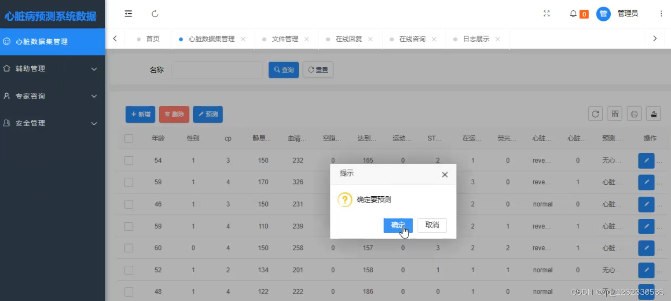
Task: Close the 提示 dialog with X
Action: pyautogui.click(x=445, y=175)
